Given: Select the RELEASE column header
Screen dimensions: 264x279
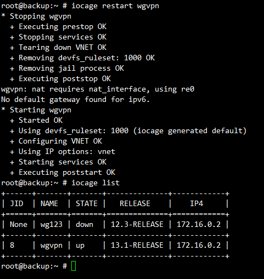Looking at the screenshot, I should 135,203.
